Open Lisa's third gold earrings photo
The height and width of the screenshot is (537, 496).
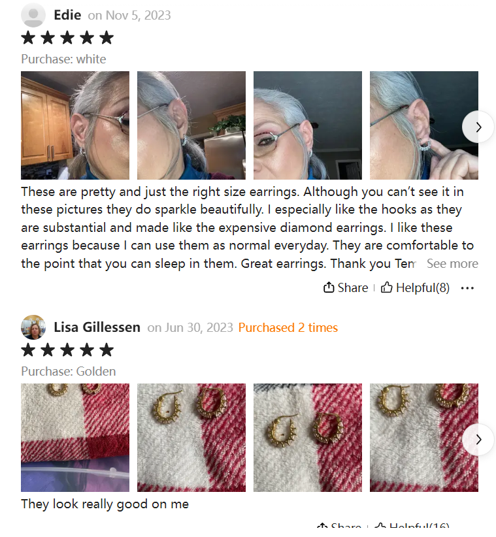coord(308,438)
